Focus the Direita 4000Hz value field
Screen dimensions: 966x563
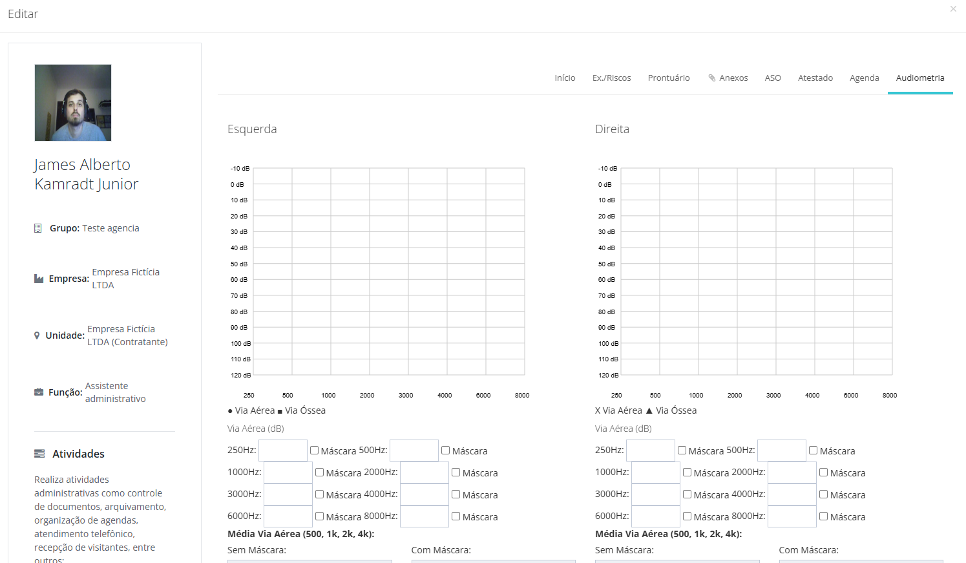point(792,494)
